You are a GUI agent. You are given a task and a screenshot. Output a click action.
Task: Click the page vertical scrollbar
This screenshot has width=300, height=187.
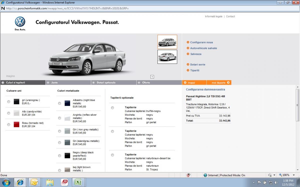tap(297, 129)
